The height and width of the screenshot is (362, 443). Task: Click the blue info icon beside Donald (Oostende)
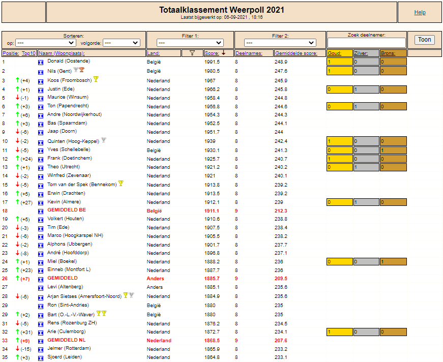pyautogui.click(x=41, y=63)
